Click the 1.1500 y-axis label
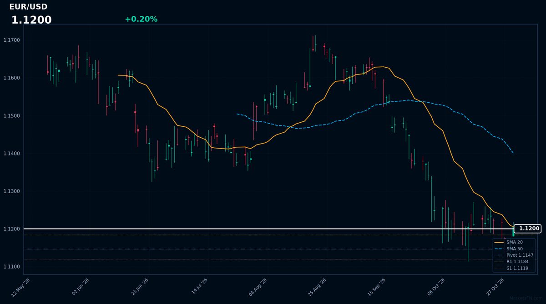 tap(11, 116)
